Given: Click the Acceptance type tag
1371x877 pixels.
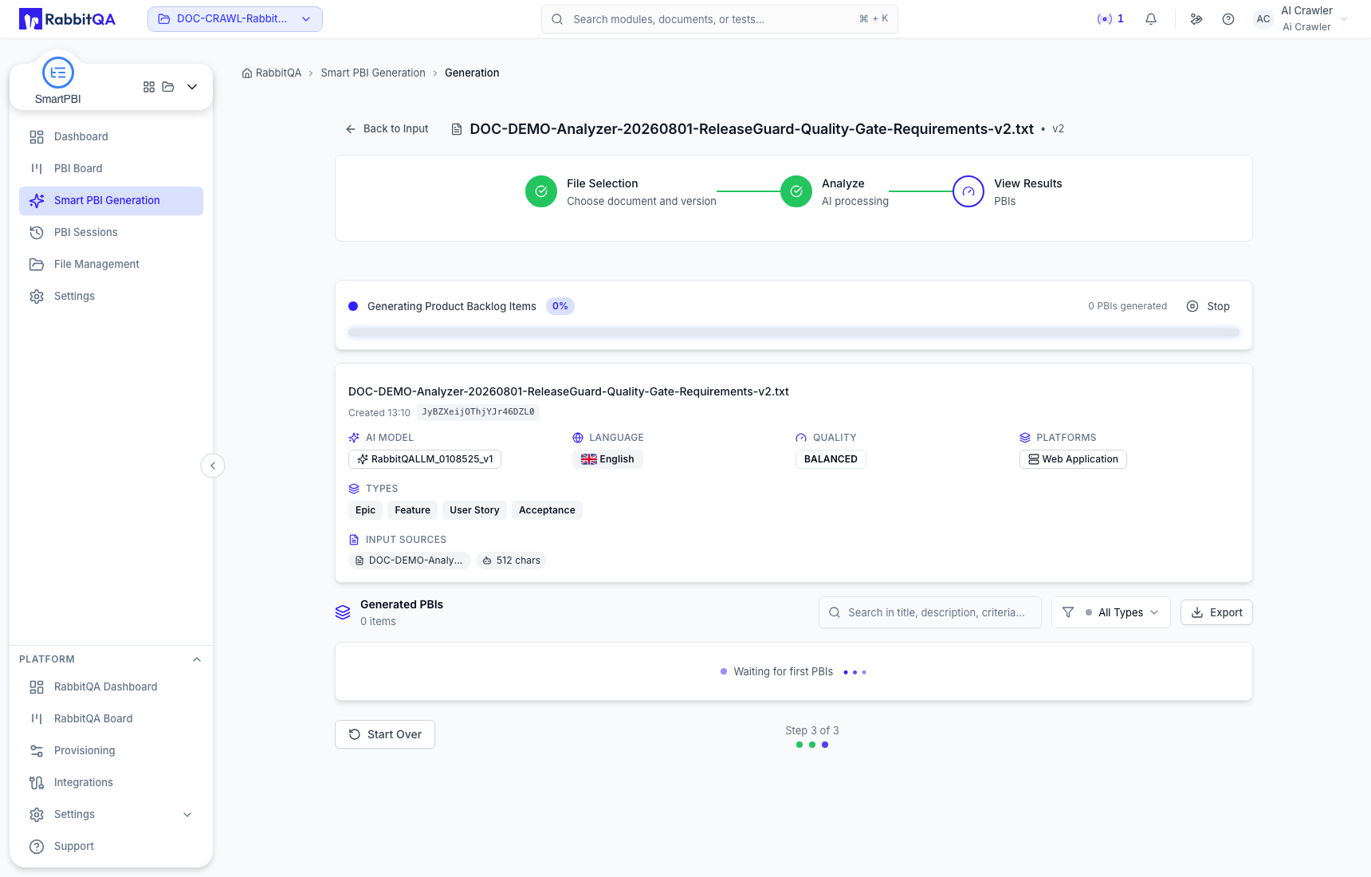Looking at the screenshot, I should [x=547, y=510].
